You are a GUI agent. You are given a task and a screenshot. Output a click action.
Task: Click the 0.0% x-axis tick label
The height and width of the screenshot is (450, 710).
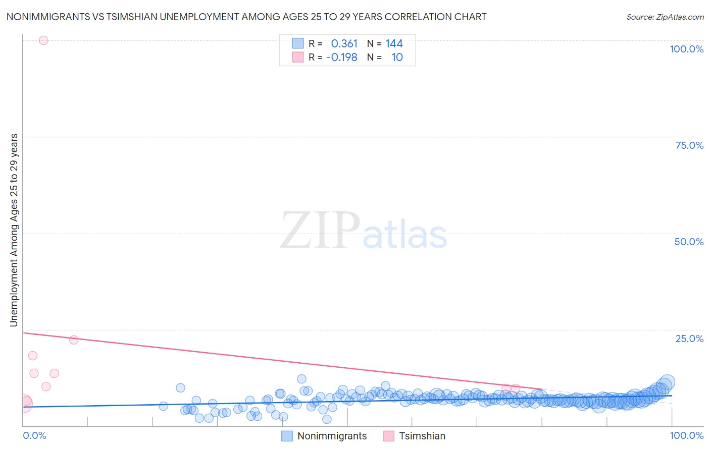point(34,435)
